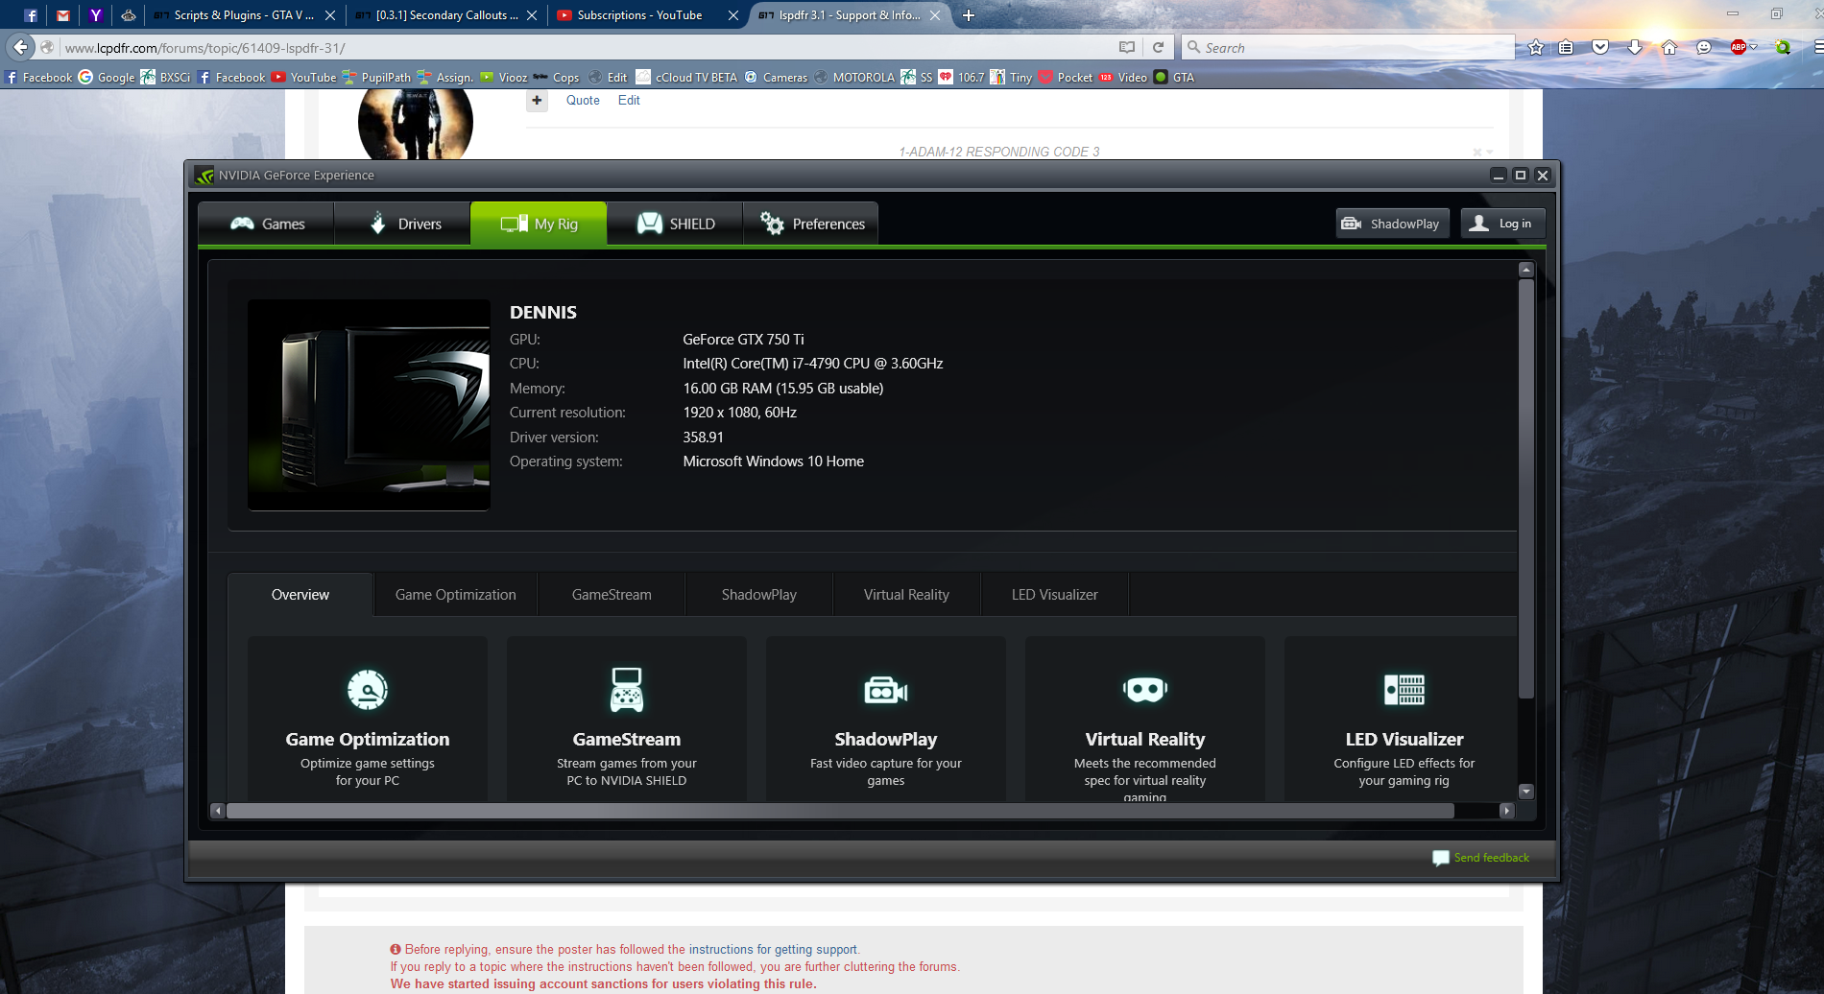This screenshot has height=994, width=1824.
Task: Open instructions for getting support link
Action: pos(773,950)
